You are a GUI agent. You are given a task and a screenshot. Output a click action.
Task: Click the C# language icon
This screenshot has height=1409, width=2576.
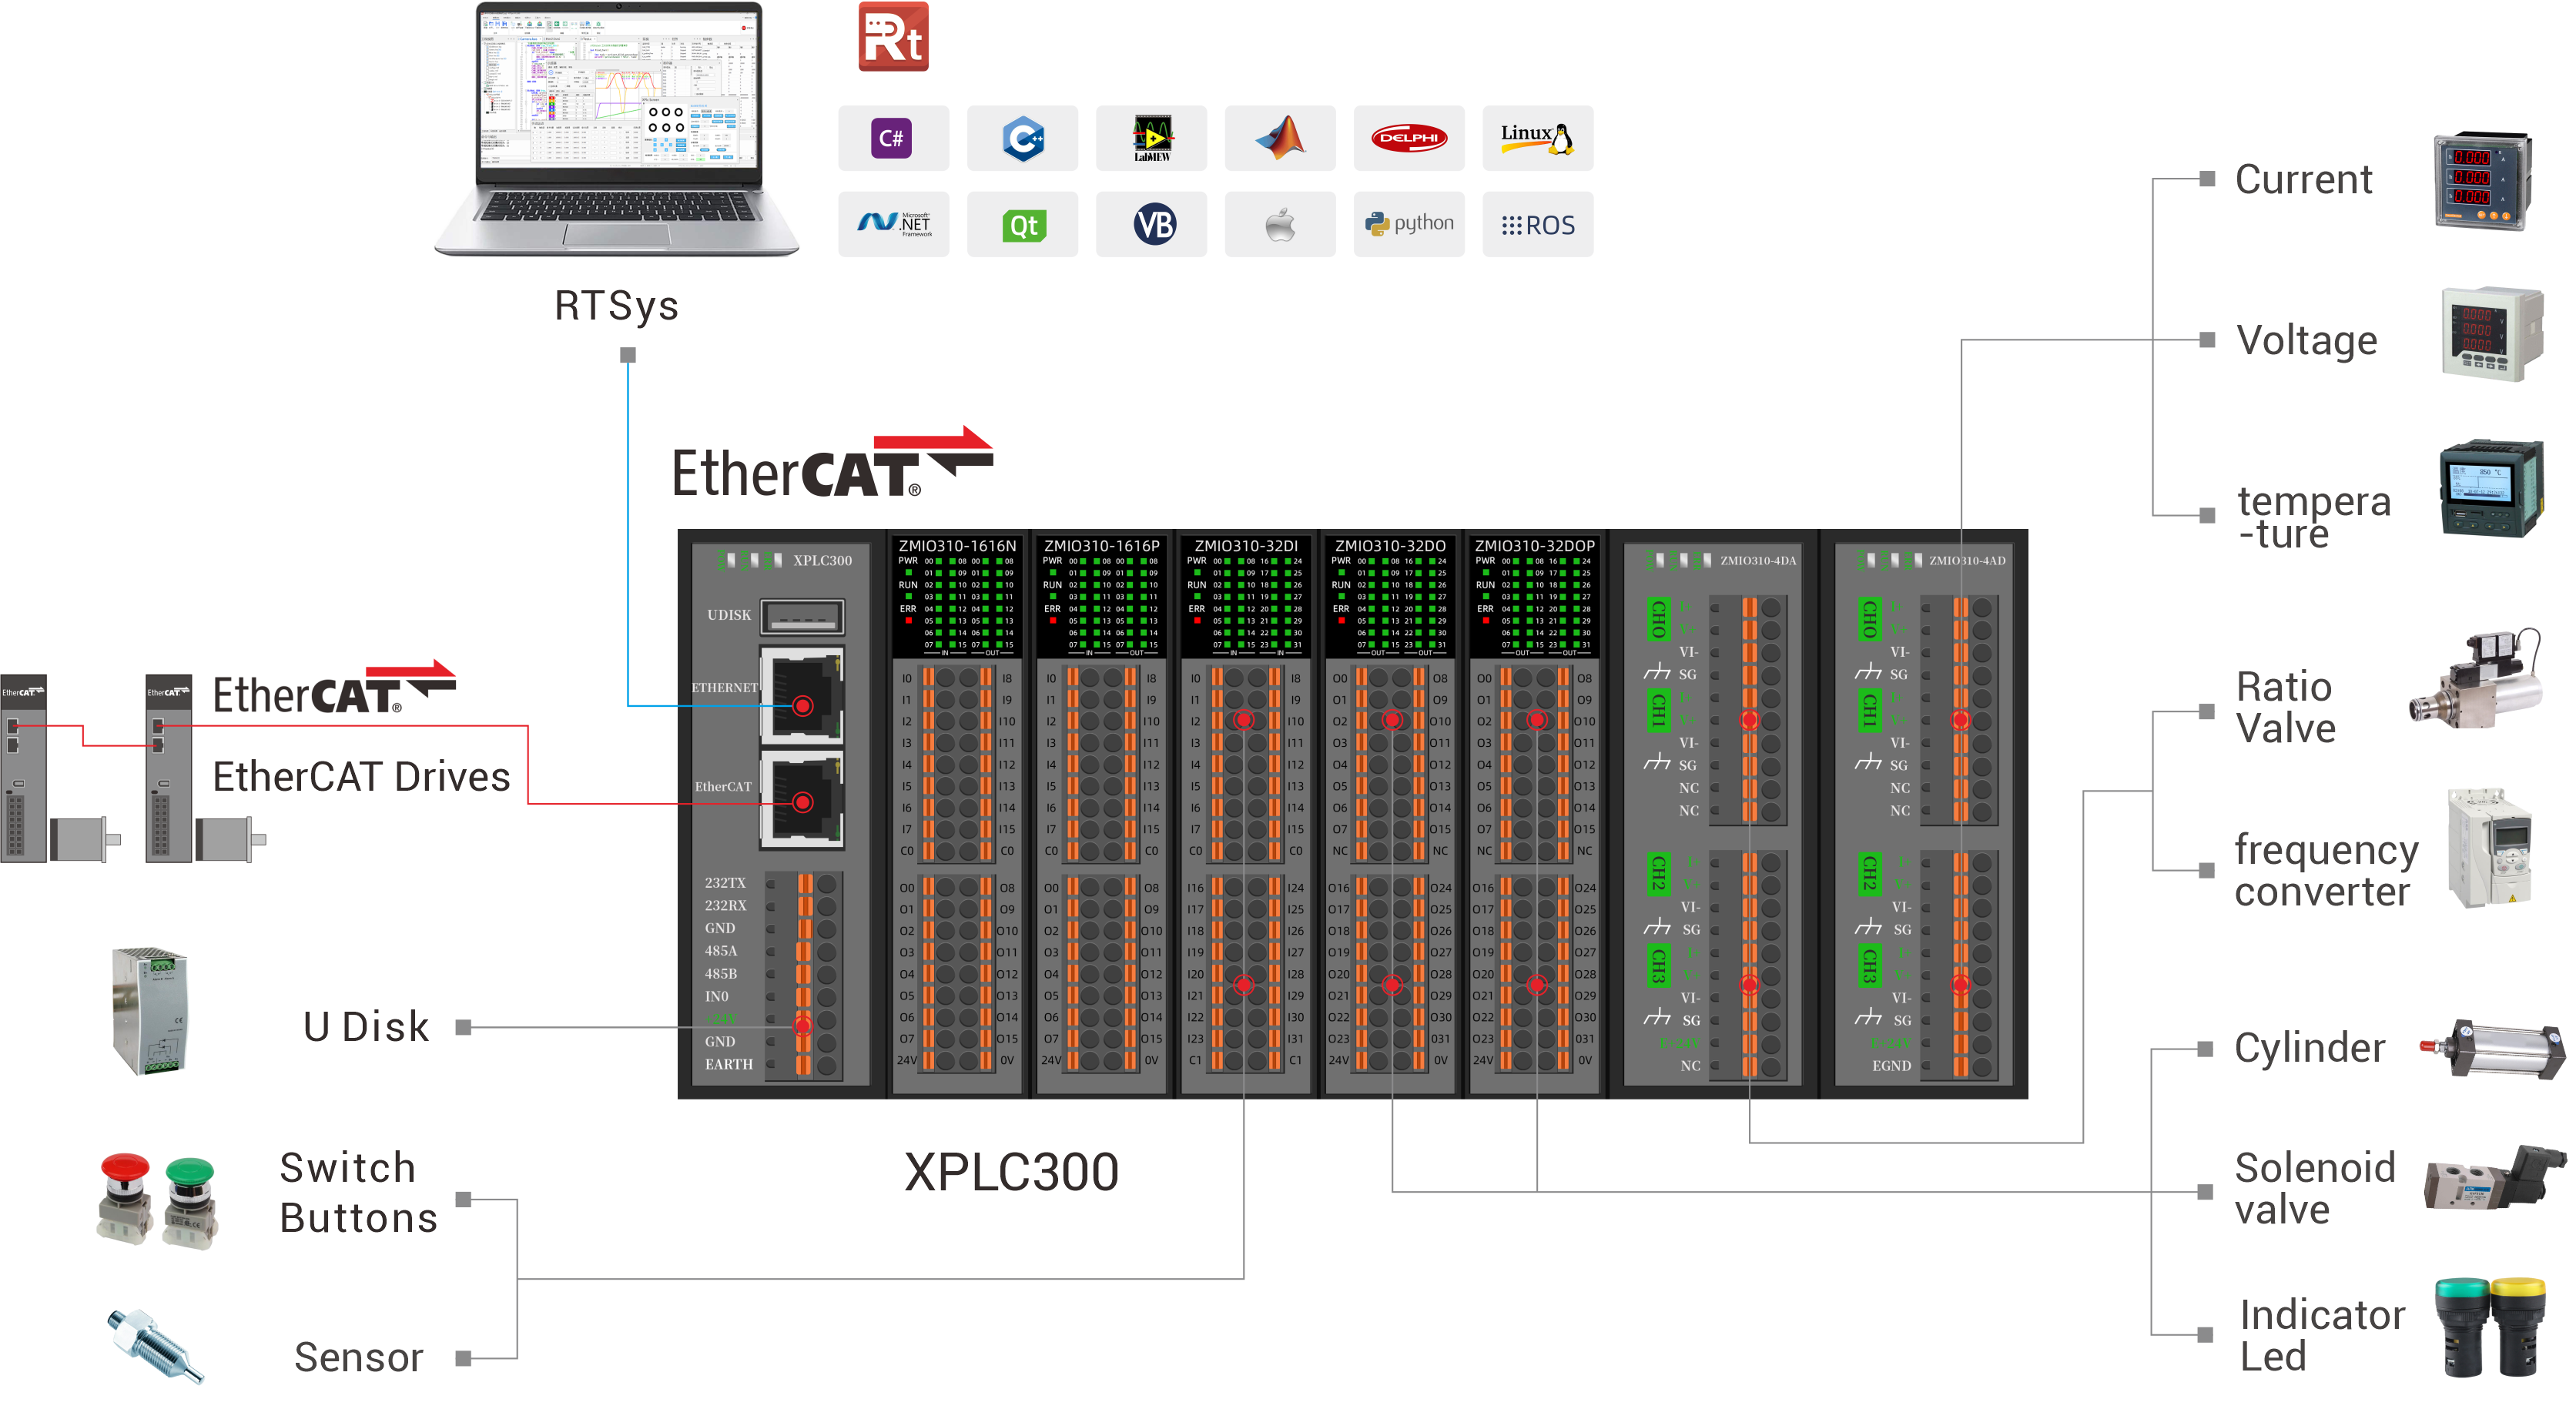click(892, 138)
